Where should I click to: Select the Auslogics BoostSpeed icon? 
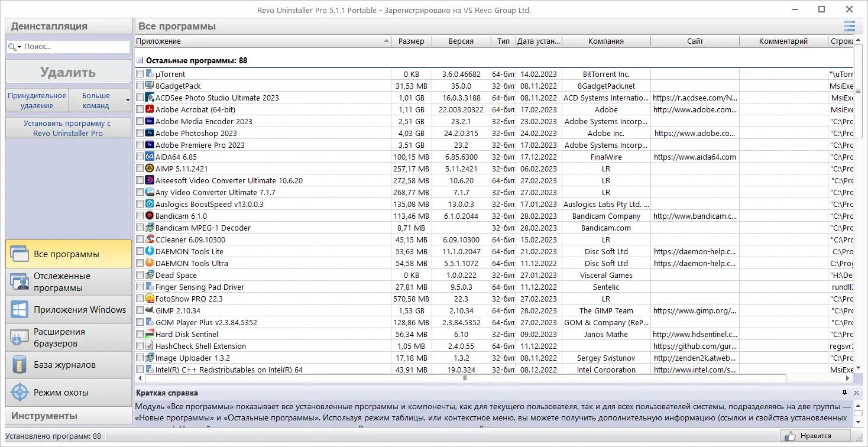point(150,204)
